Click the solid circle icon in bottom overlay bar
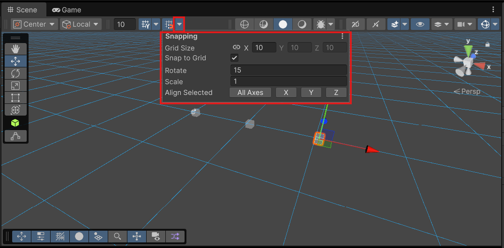Viewport: 504px width, 248px height. coord(79,237)
